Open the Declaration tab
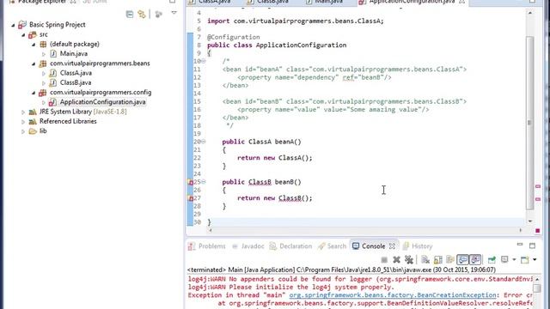This screenshot has width=550, height=309. coord(290,246)
